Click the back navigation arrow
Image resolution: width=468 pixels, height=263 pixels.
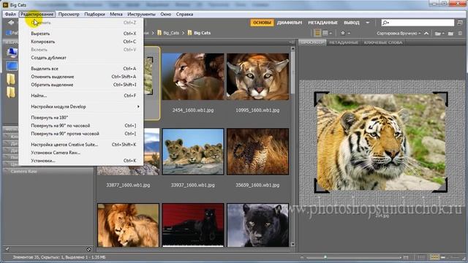11,23
